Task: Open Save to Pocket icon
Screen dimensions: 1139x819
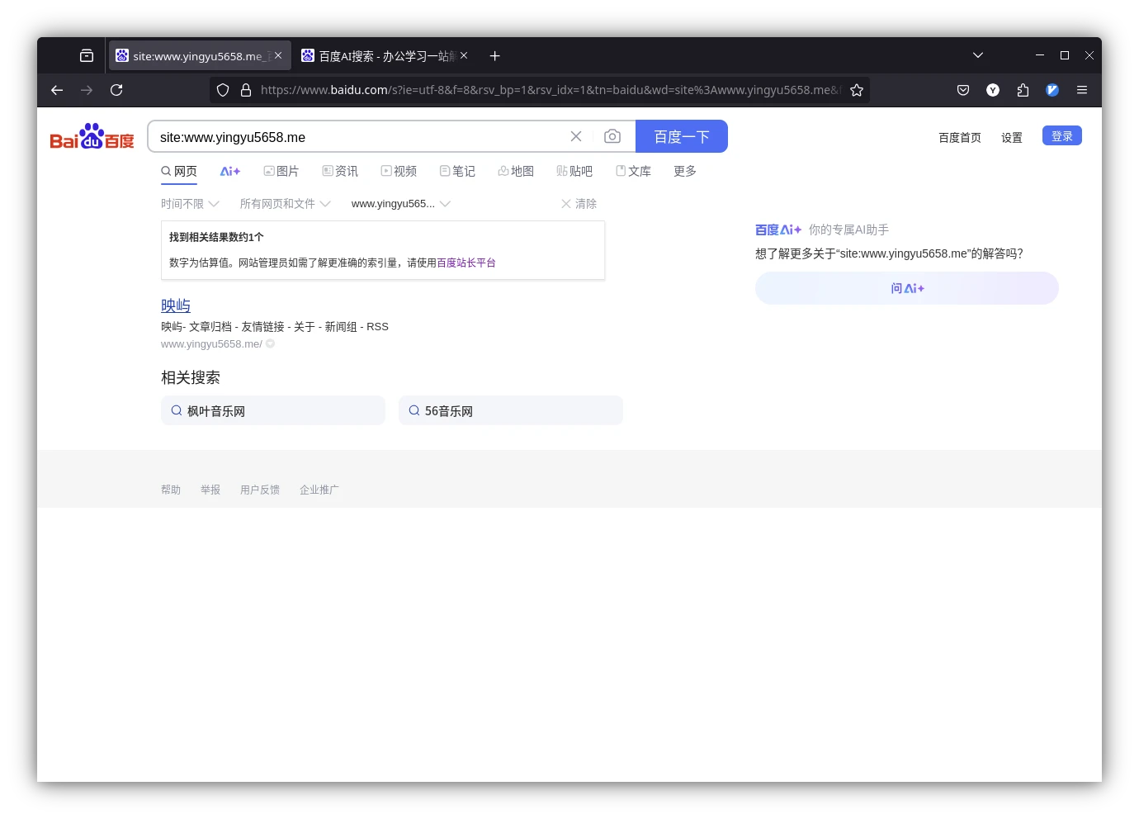Action: [x=963, y=90]
